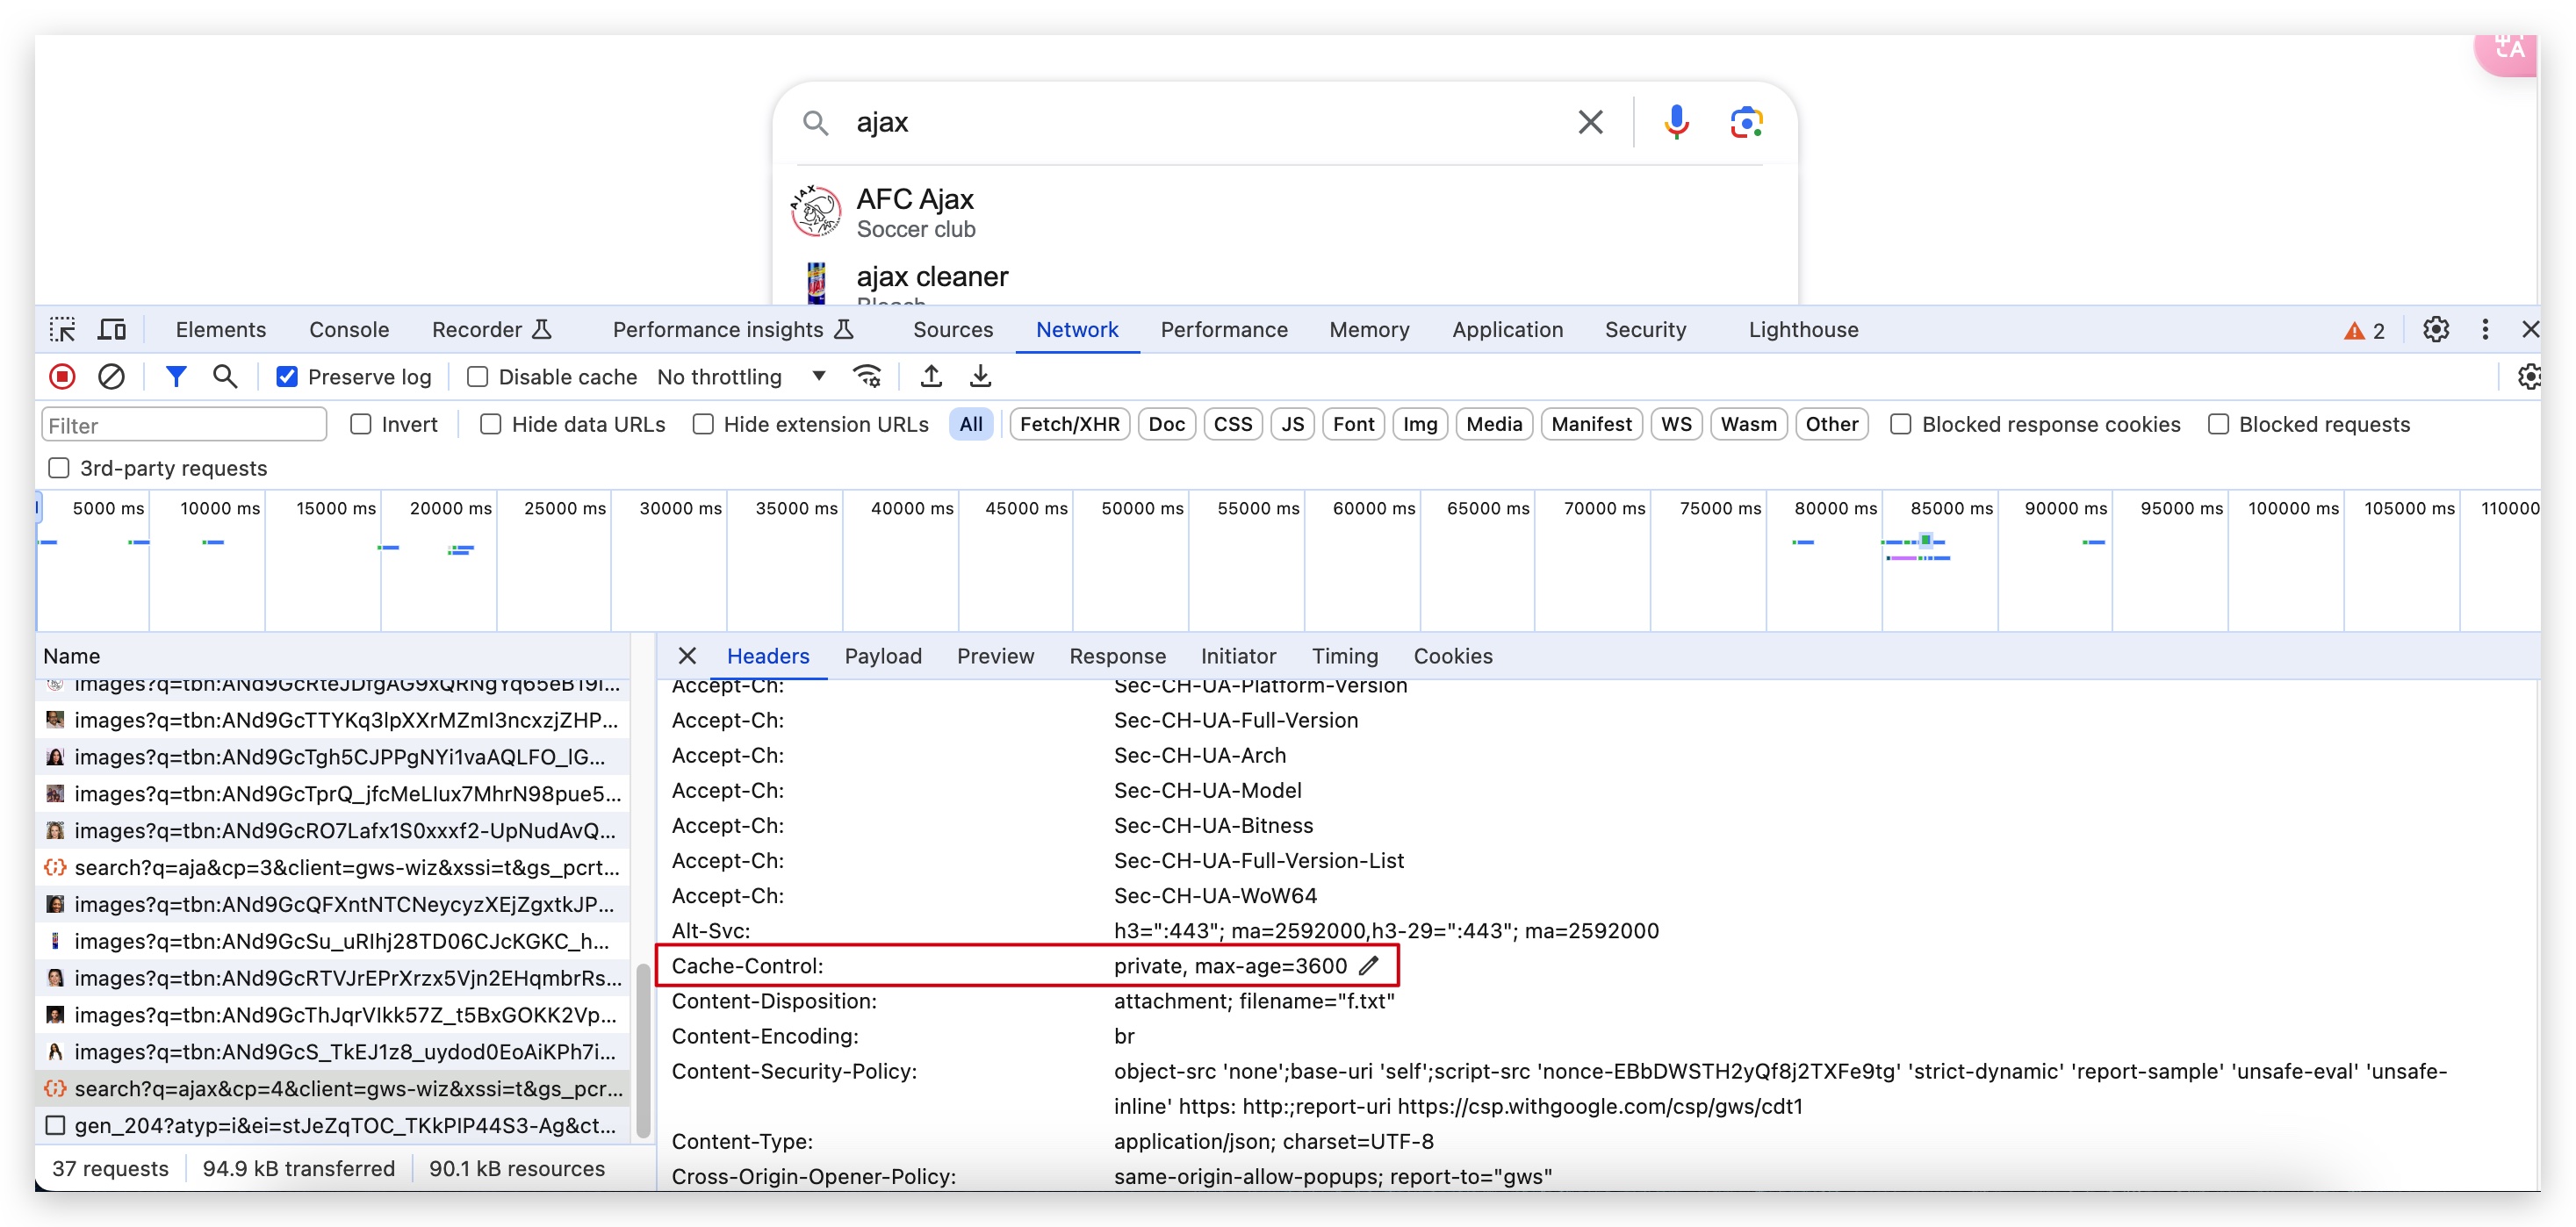This screenshot has width=2576, height=1227.
Task: Open DevTools settings gear
Action: tap(2435, 330)
